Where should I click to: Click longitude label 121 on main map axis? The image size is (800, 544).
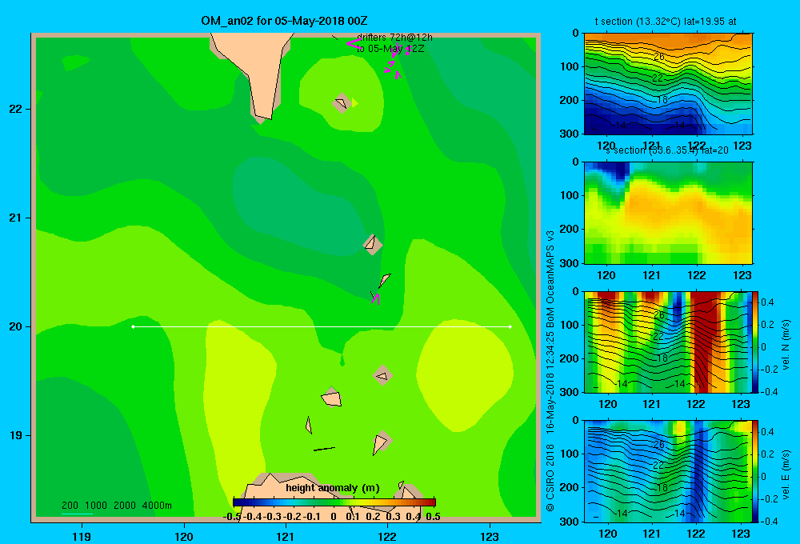click(286, 536)
